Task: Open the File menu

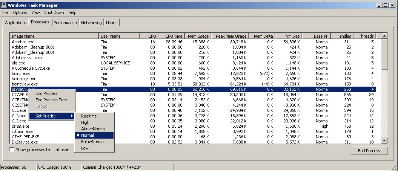Action: tap(5, 12)
